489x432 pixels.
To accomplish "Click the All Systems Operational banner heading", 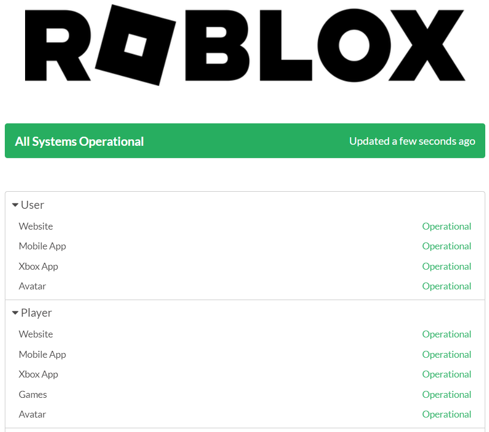I will [x=79, y=142].
